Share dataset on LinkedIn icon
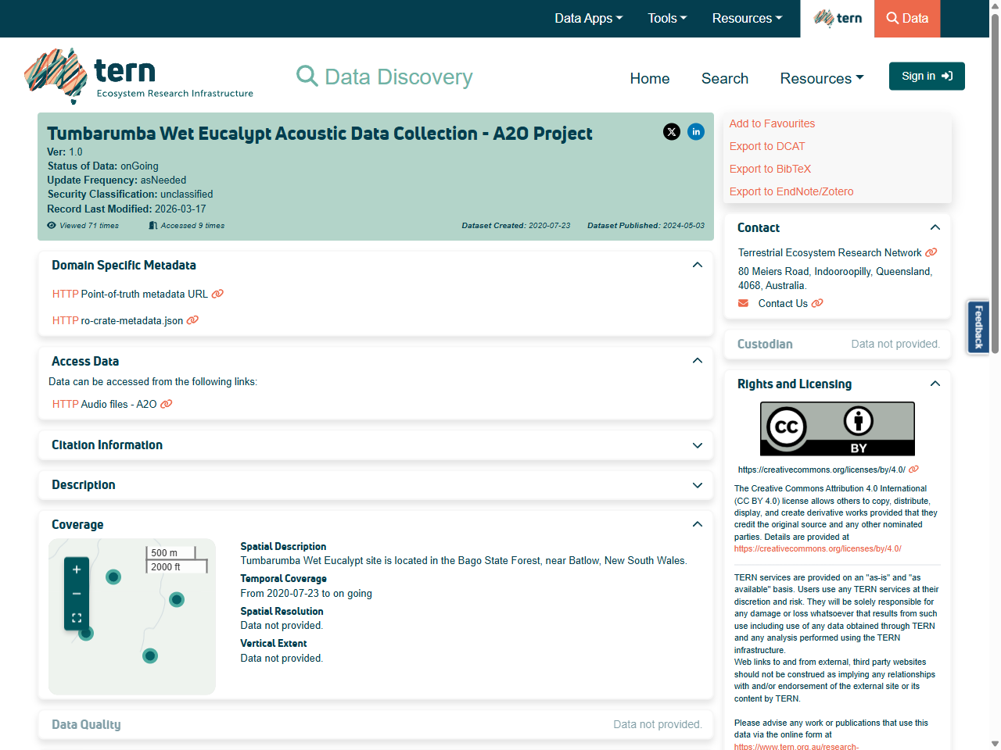The height and width of the screenshot is (750, 1001). coord(696,131)
